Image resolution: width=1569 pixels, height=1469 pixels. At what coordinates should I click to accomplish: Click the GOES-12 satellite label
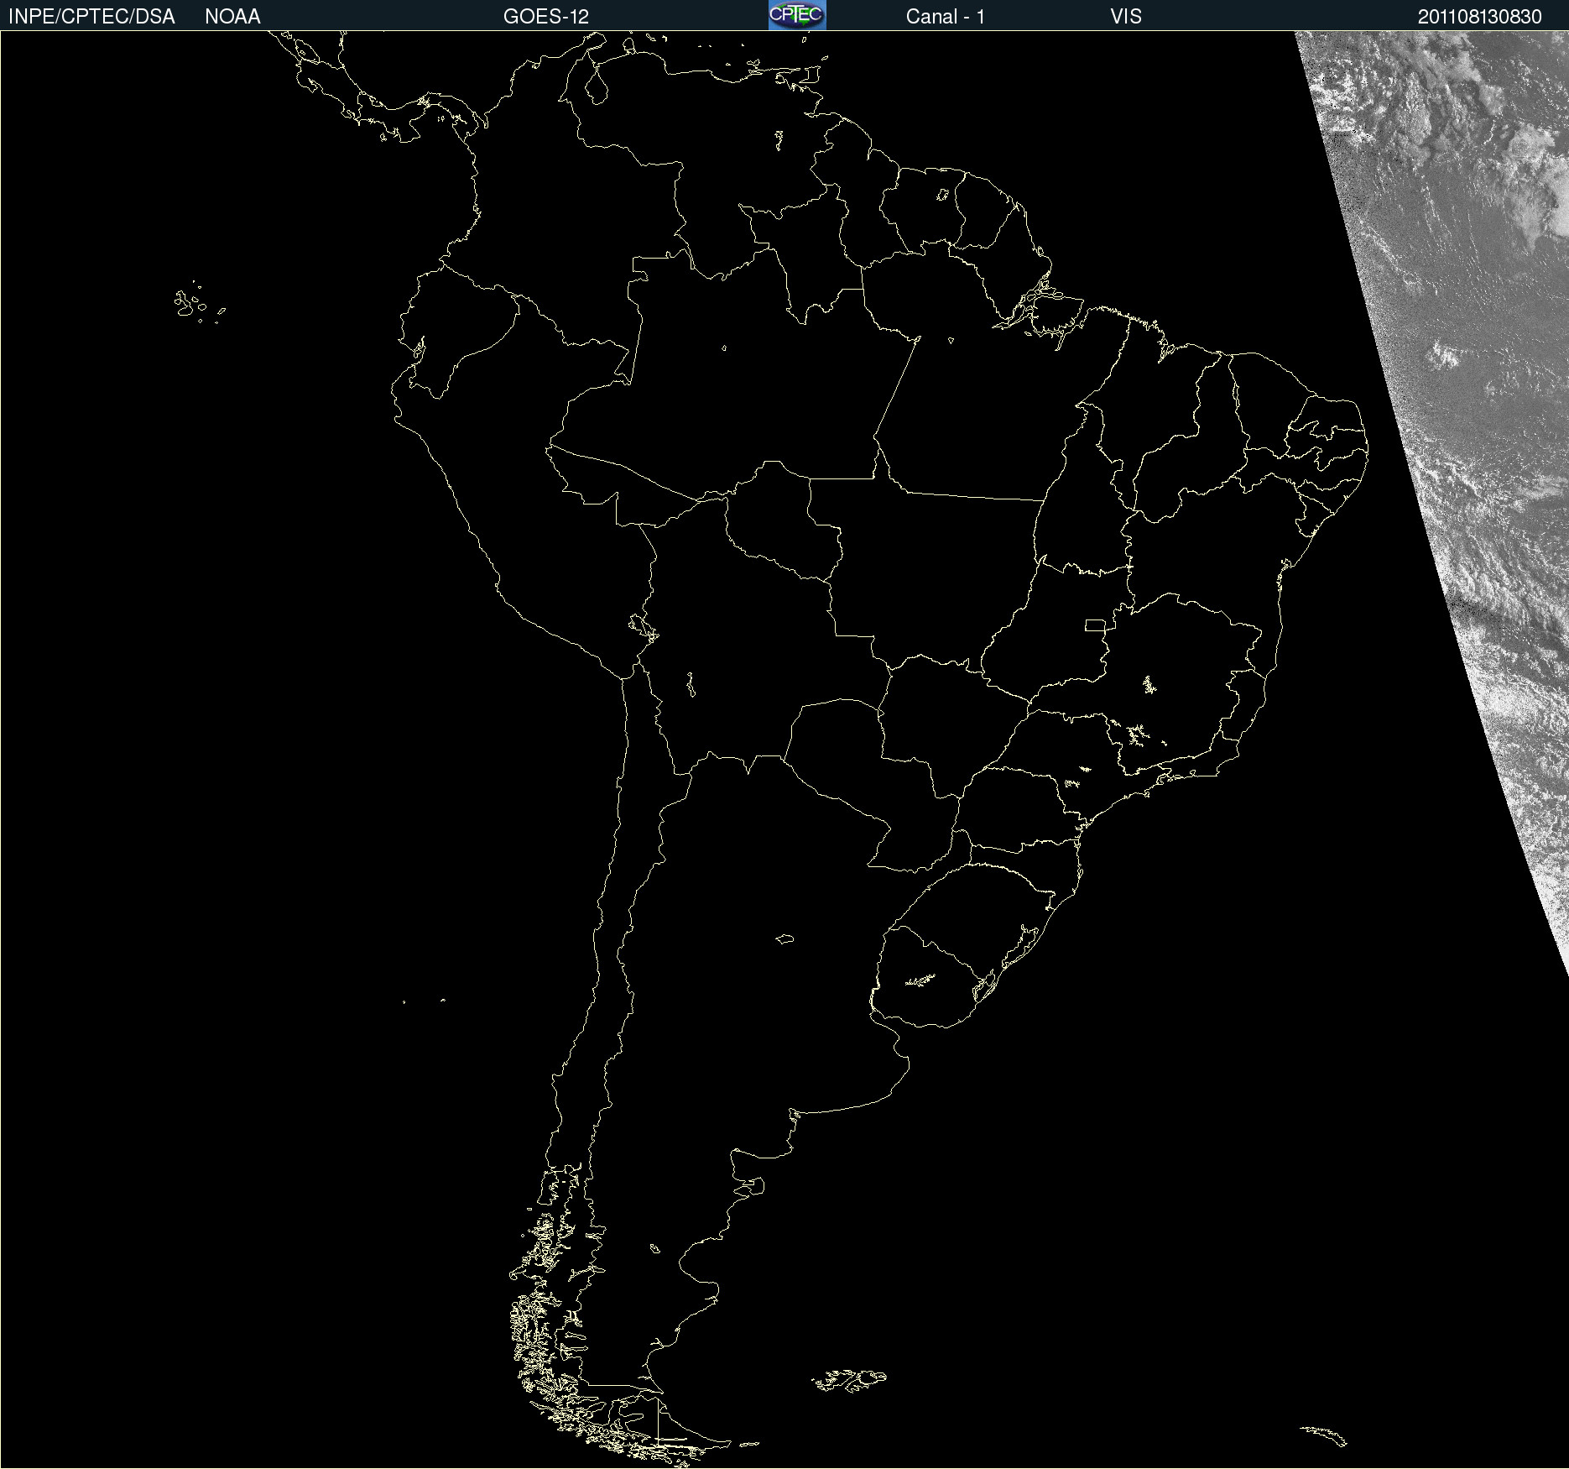pyautogui.click(x=546, y=17)
